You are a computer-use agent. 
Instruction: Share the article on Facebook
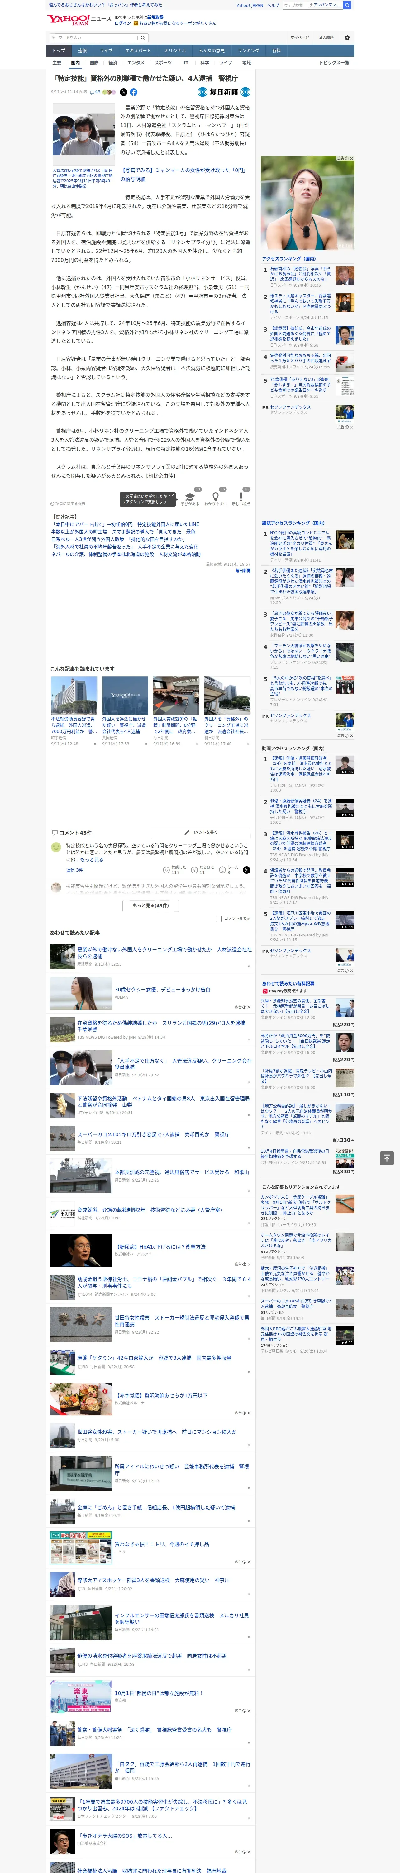pyautogui.click(x=134, y=92)
